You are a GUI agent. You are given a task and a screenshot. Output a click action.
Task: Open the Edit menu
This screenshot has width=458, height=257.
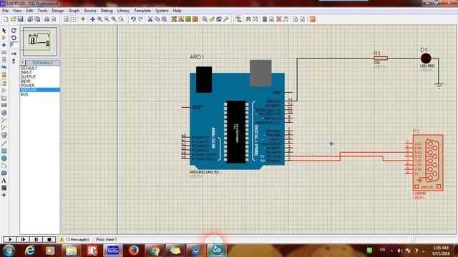click(x=29, y=11)
